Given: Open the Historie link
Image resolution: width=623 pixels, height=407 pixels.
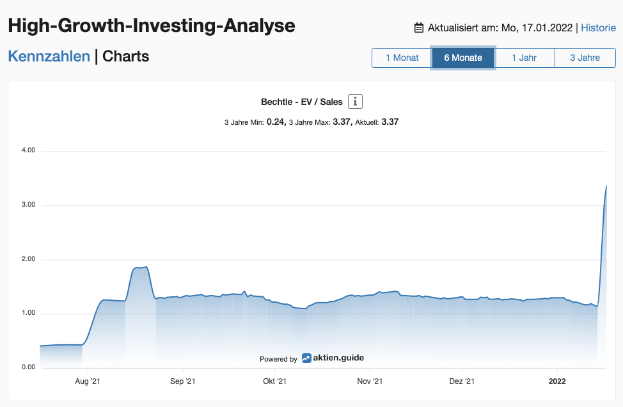Looking at the screenshot, I should click(x=598, y=28).
